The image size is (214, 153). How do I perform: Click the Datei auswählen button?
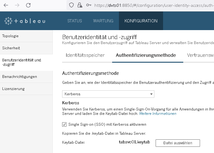(177, 143)
